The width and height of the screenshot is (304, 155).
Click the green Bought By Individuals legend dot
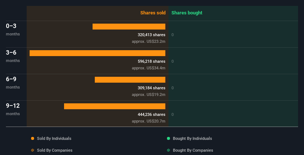(x=168, y=138)
